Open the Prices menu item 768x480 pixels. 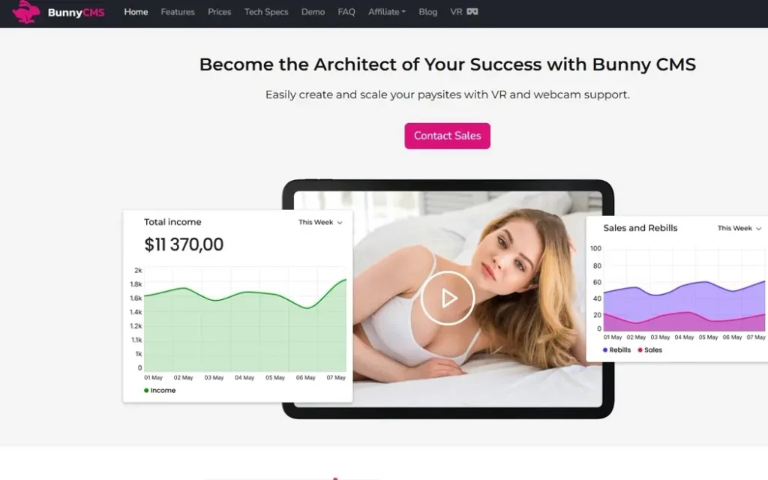tap(220, 12)
